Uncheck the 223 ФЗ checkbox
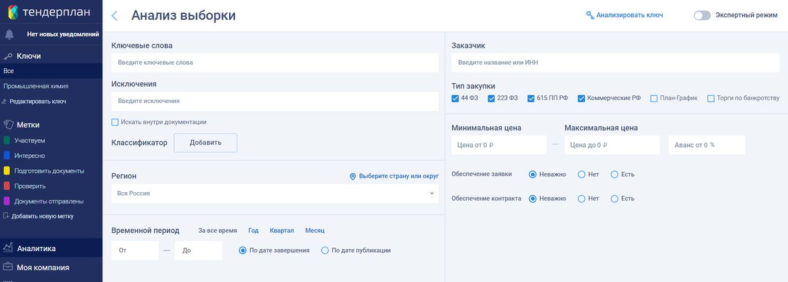The image size is (788, 282). coord(491,98)
